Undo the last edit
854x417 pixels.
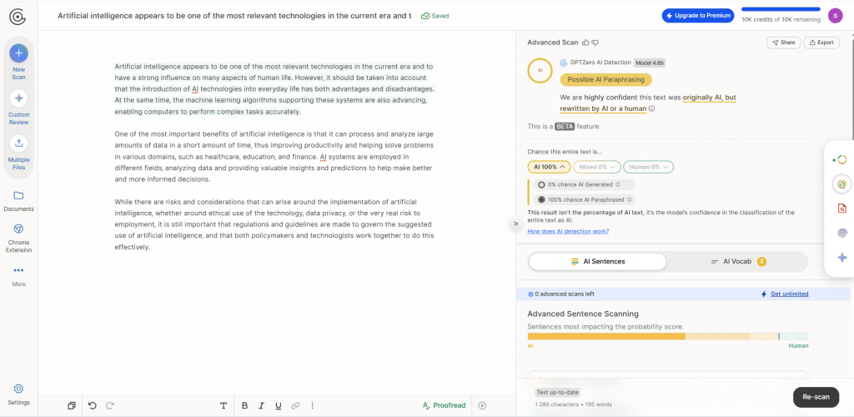point(92,405)
